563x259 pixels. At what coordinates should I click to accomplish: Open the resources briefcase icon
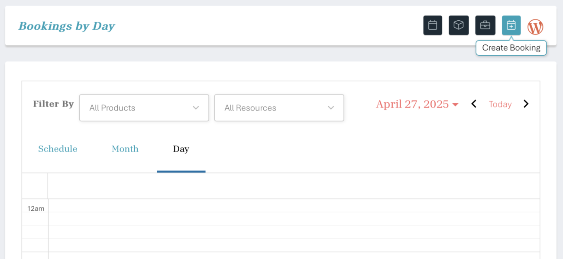[485, 25]
